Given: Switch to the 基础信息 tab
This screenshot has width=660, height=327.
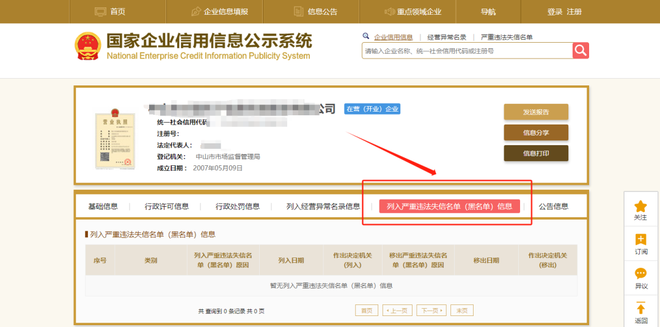Looking at the screenshot, I should pos(103,206).
